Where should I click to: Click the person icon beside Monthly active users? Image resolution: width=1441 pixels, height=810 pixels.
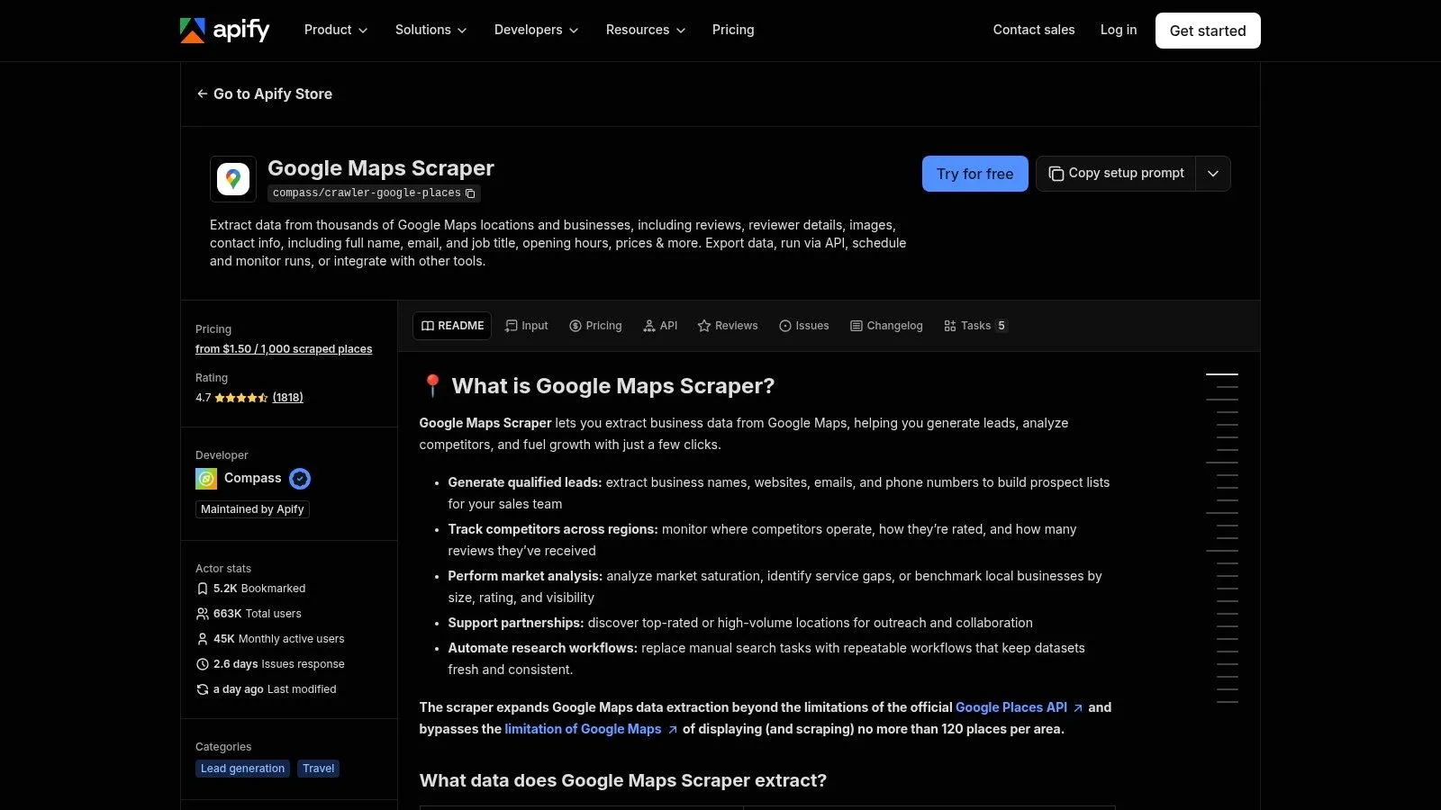[203, 639]
